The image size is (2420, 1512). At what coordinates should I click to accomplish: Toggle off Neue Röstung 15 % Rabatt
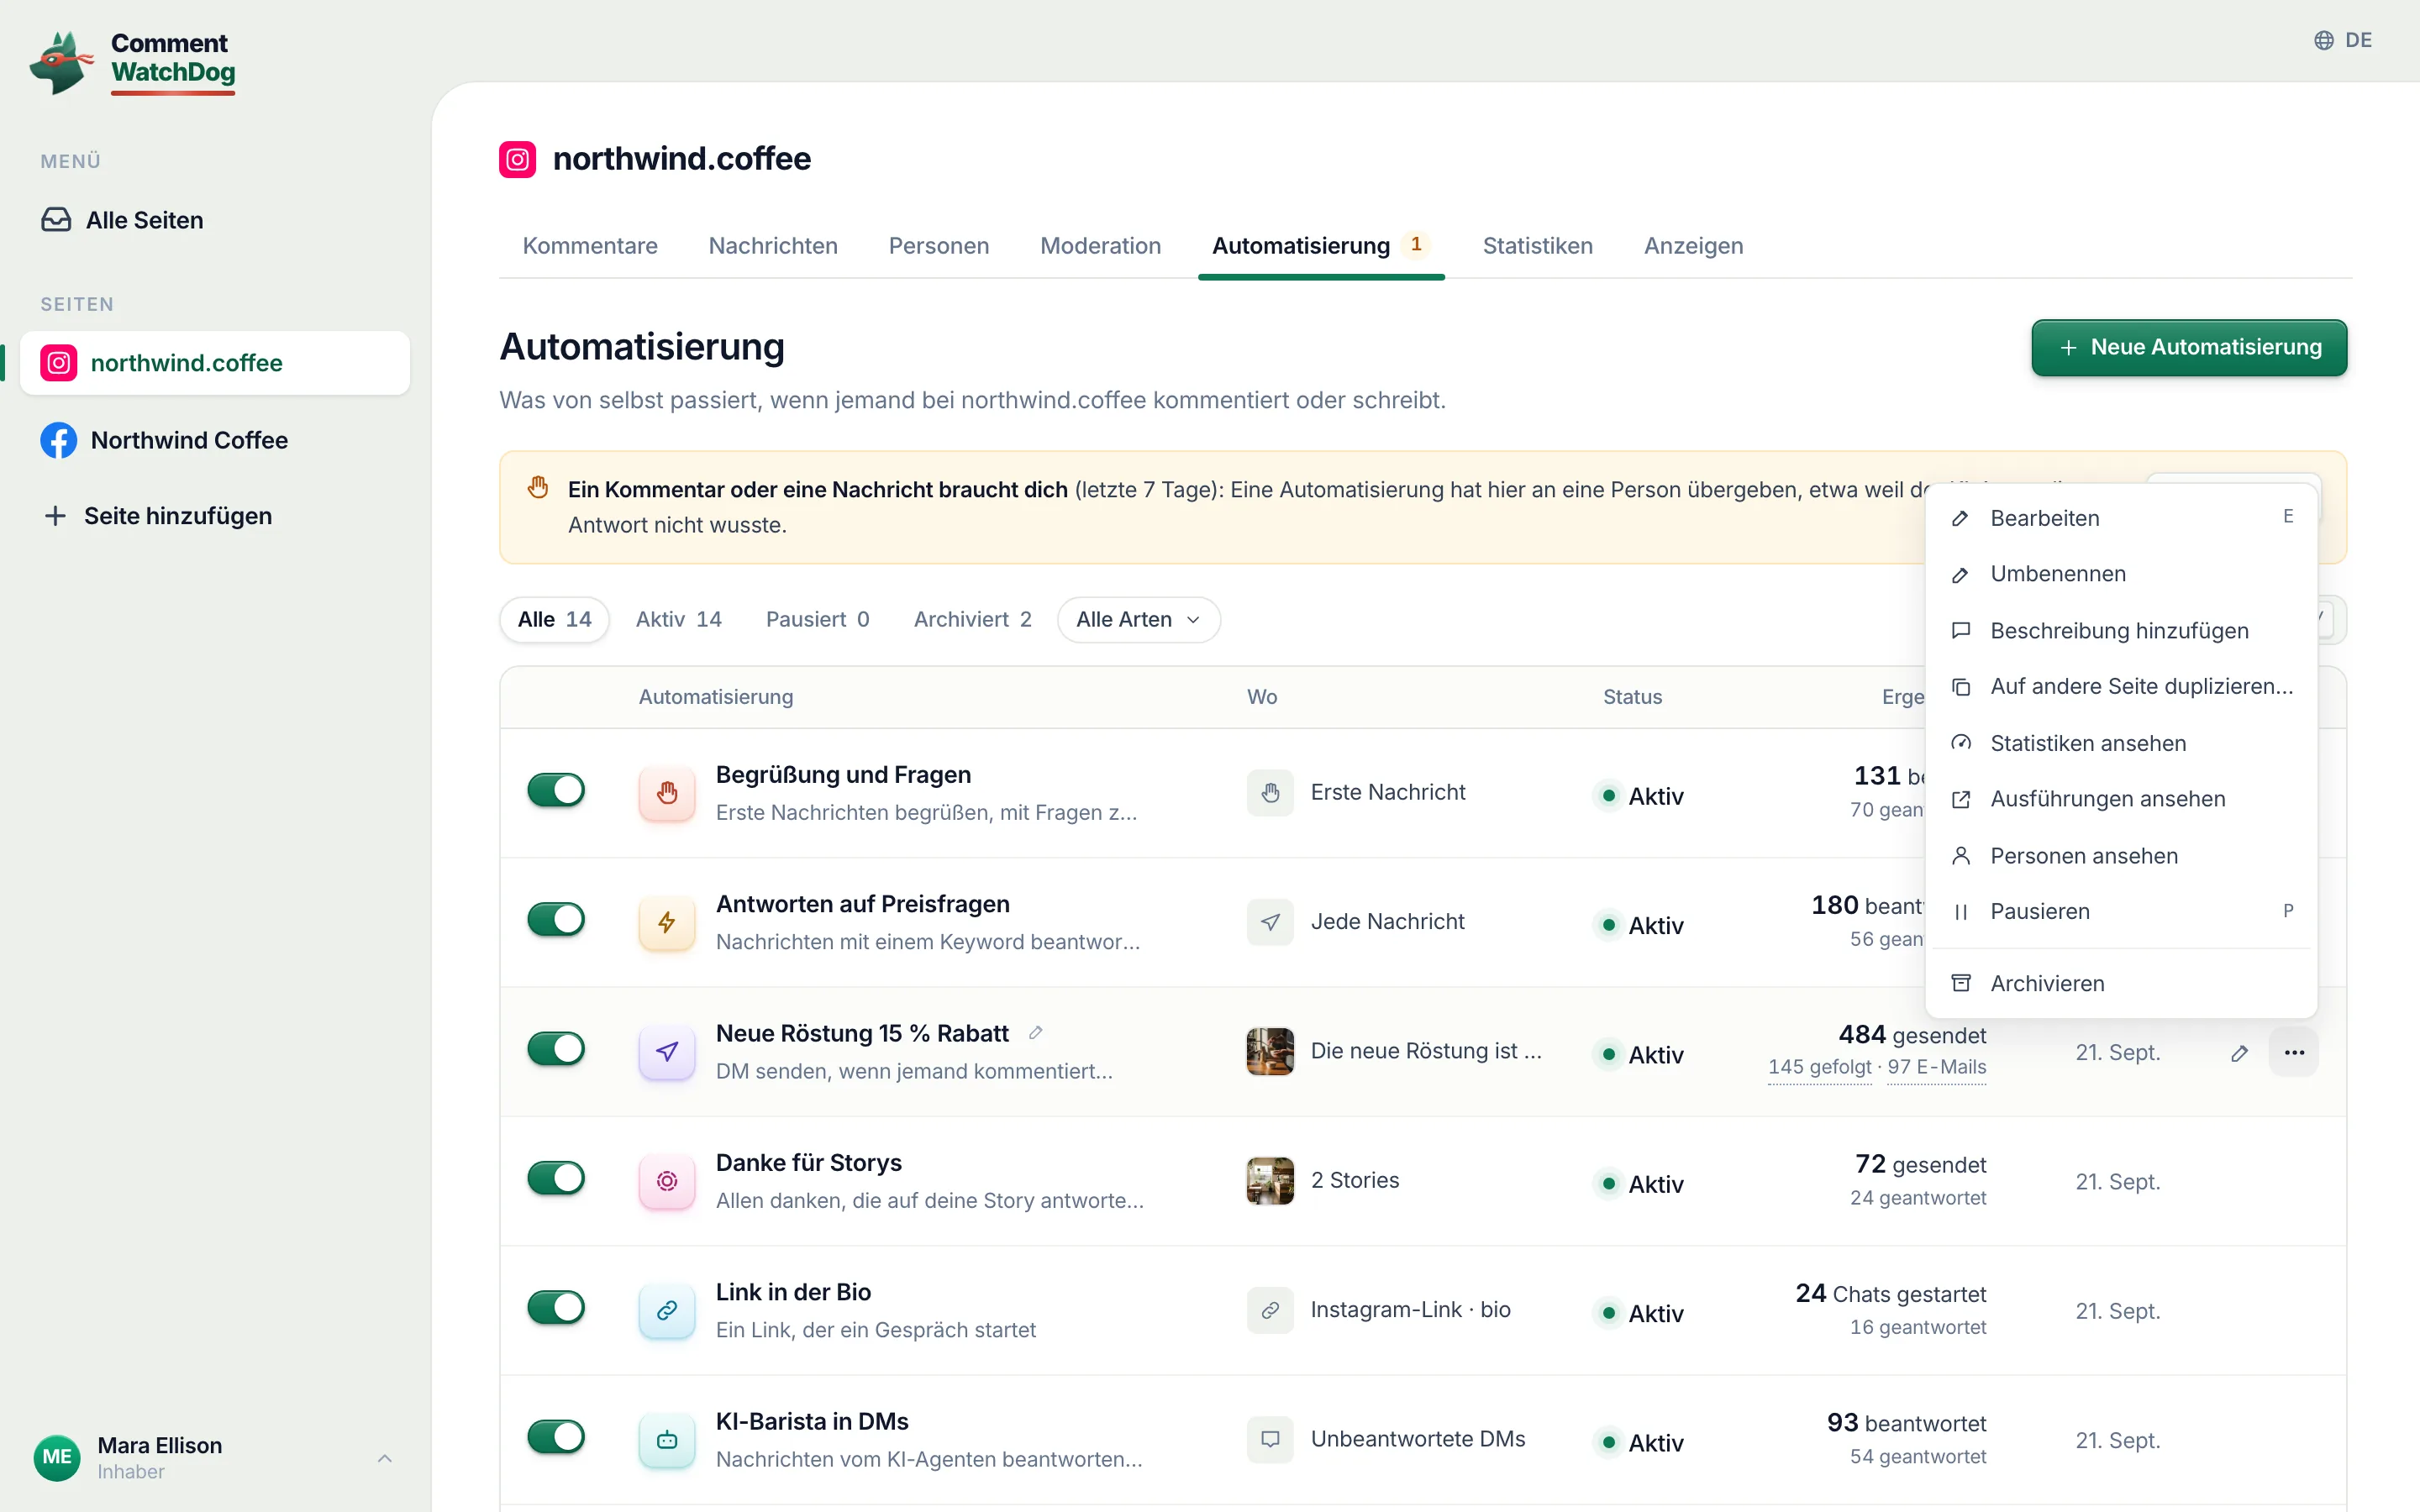[556, 1049]
